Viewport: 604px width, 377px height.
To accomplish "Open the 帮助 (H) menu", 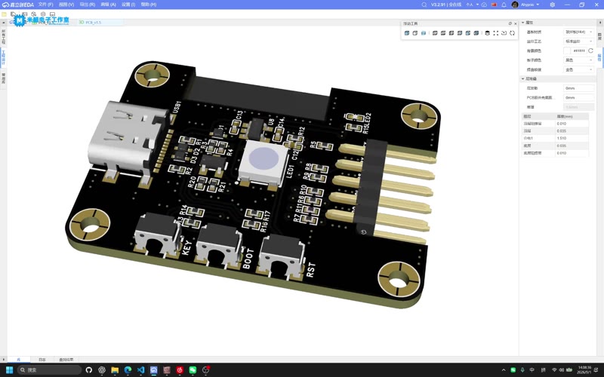I will click(x=148, y=5).
